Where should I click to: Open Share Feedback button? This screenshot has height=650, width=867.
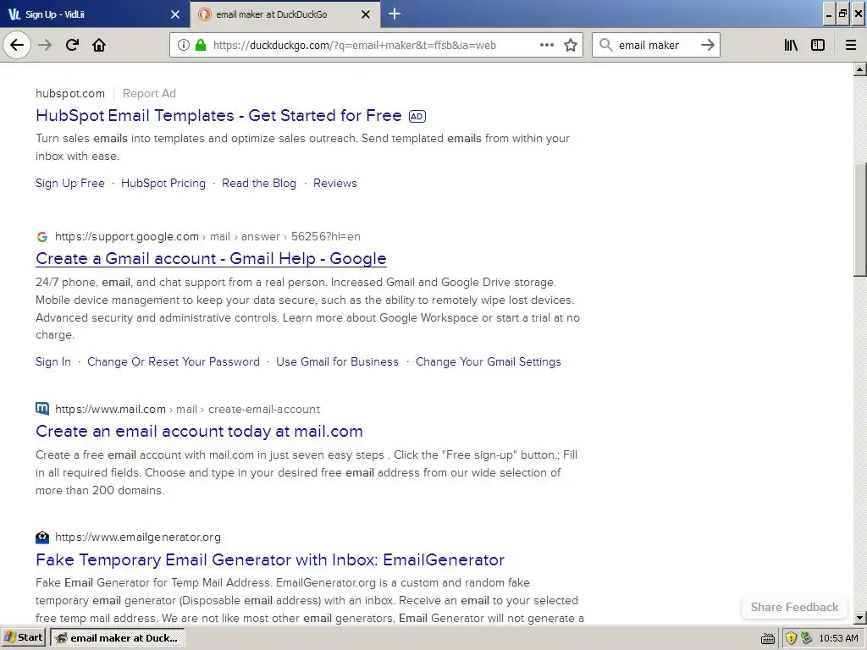[x=794, y=607]
